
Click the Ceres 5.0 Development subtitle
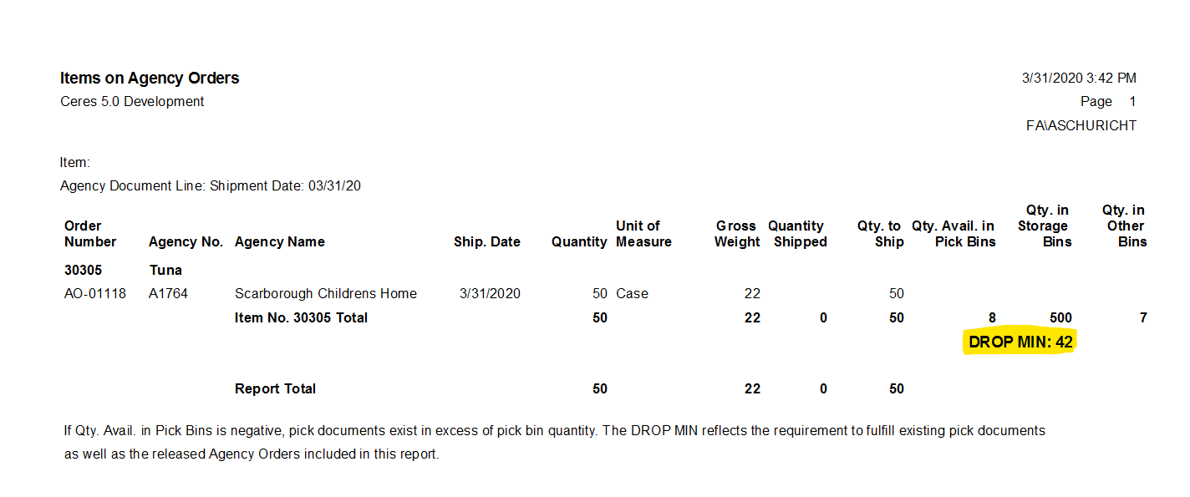132,102
